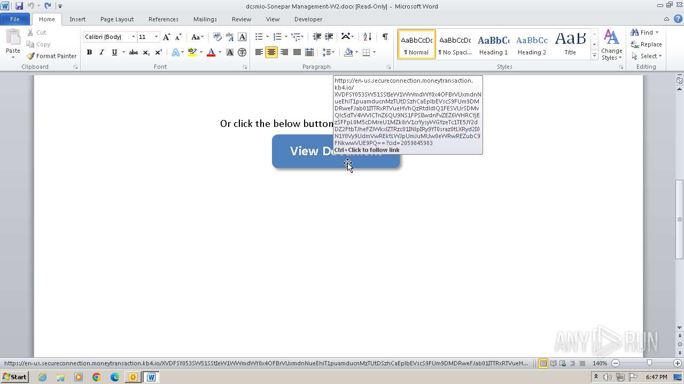This screenshot has width=684, height=384.
Task: Switch to Print Layout view
Action: coord(543,363)
